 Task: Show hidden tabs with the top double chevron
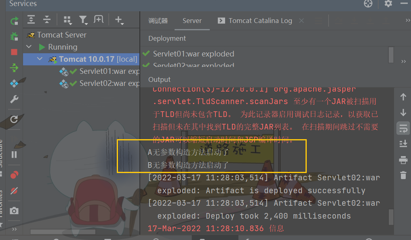pyautogui.click(x=408, y=20)
